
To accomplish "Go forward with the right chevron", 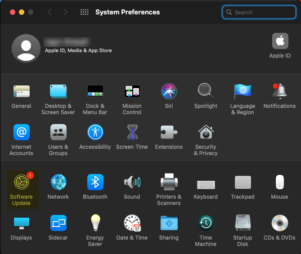I will [x=65, y=12].
